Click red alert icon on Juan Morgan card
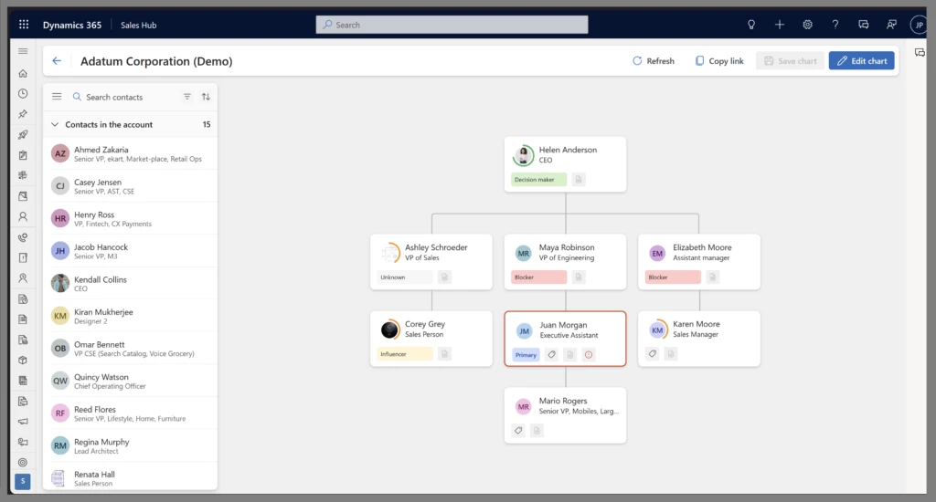The width and height of the screenshot is (936, 502). pyautogui.click(x=589, y=355)
